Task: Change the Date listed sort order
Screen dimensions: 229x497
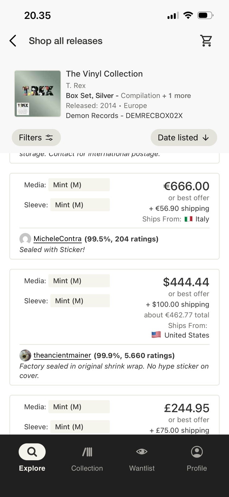Action: [183, 138]
